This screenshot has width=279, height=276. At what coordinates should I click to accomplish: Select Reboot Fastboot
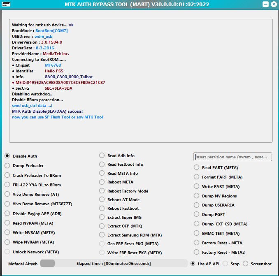tap(102, 208)
